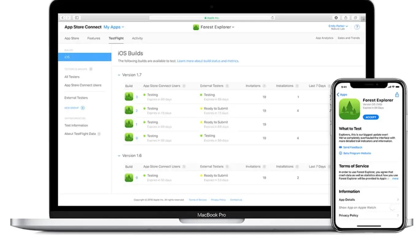Image resolution: width=420 pixels, height=235 pixels.
Task: Switch to the App Store tab
Action: click(71, 38)
